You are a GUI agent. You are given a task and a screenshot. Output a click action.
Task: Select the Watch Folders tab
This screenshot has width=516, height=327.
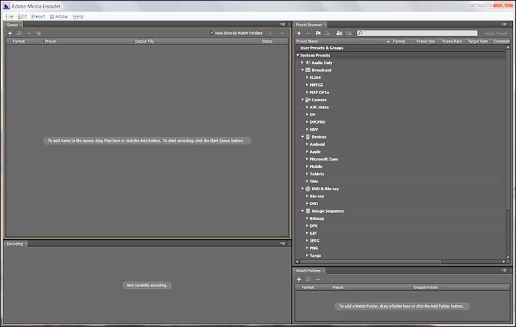coord(308,271)
